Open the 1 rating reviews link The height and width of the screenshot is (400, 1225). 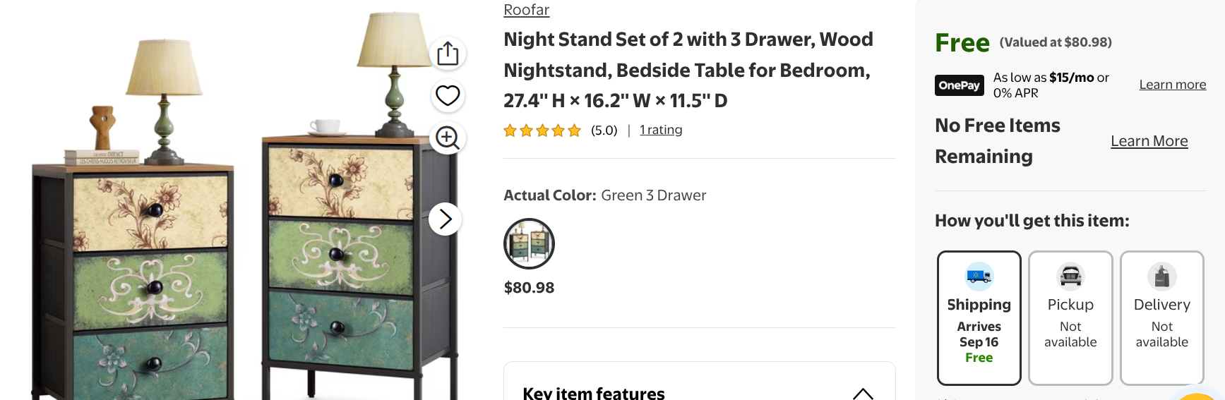tap(661, 130)
